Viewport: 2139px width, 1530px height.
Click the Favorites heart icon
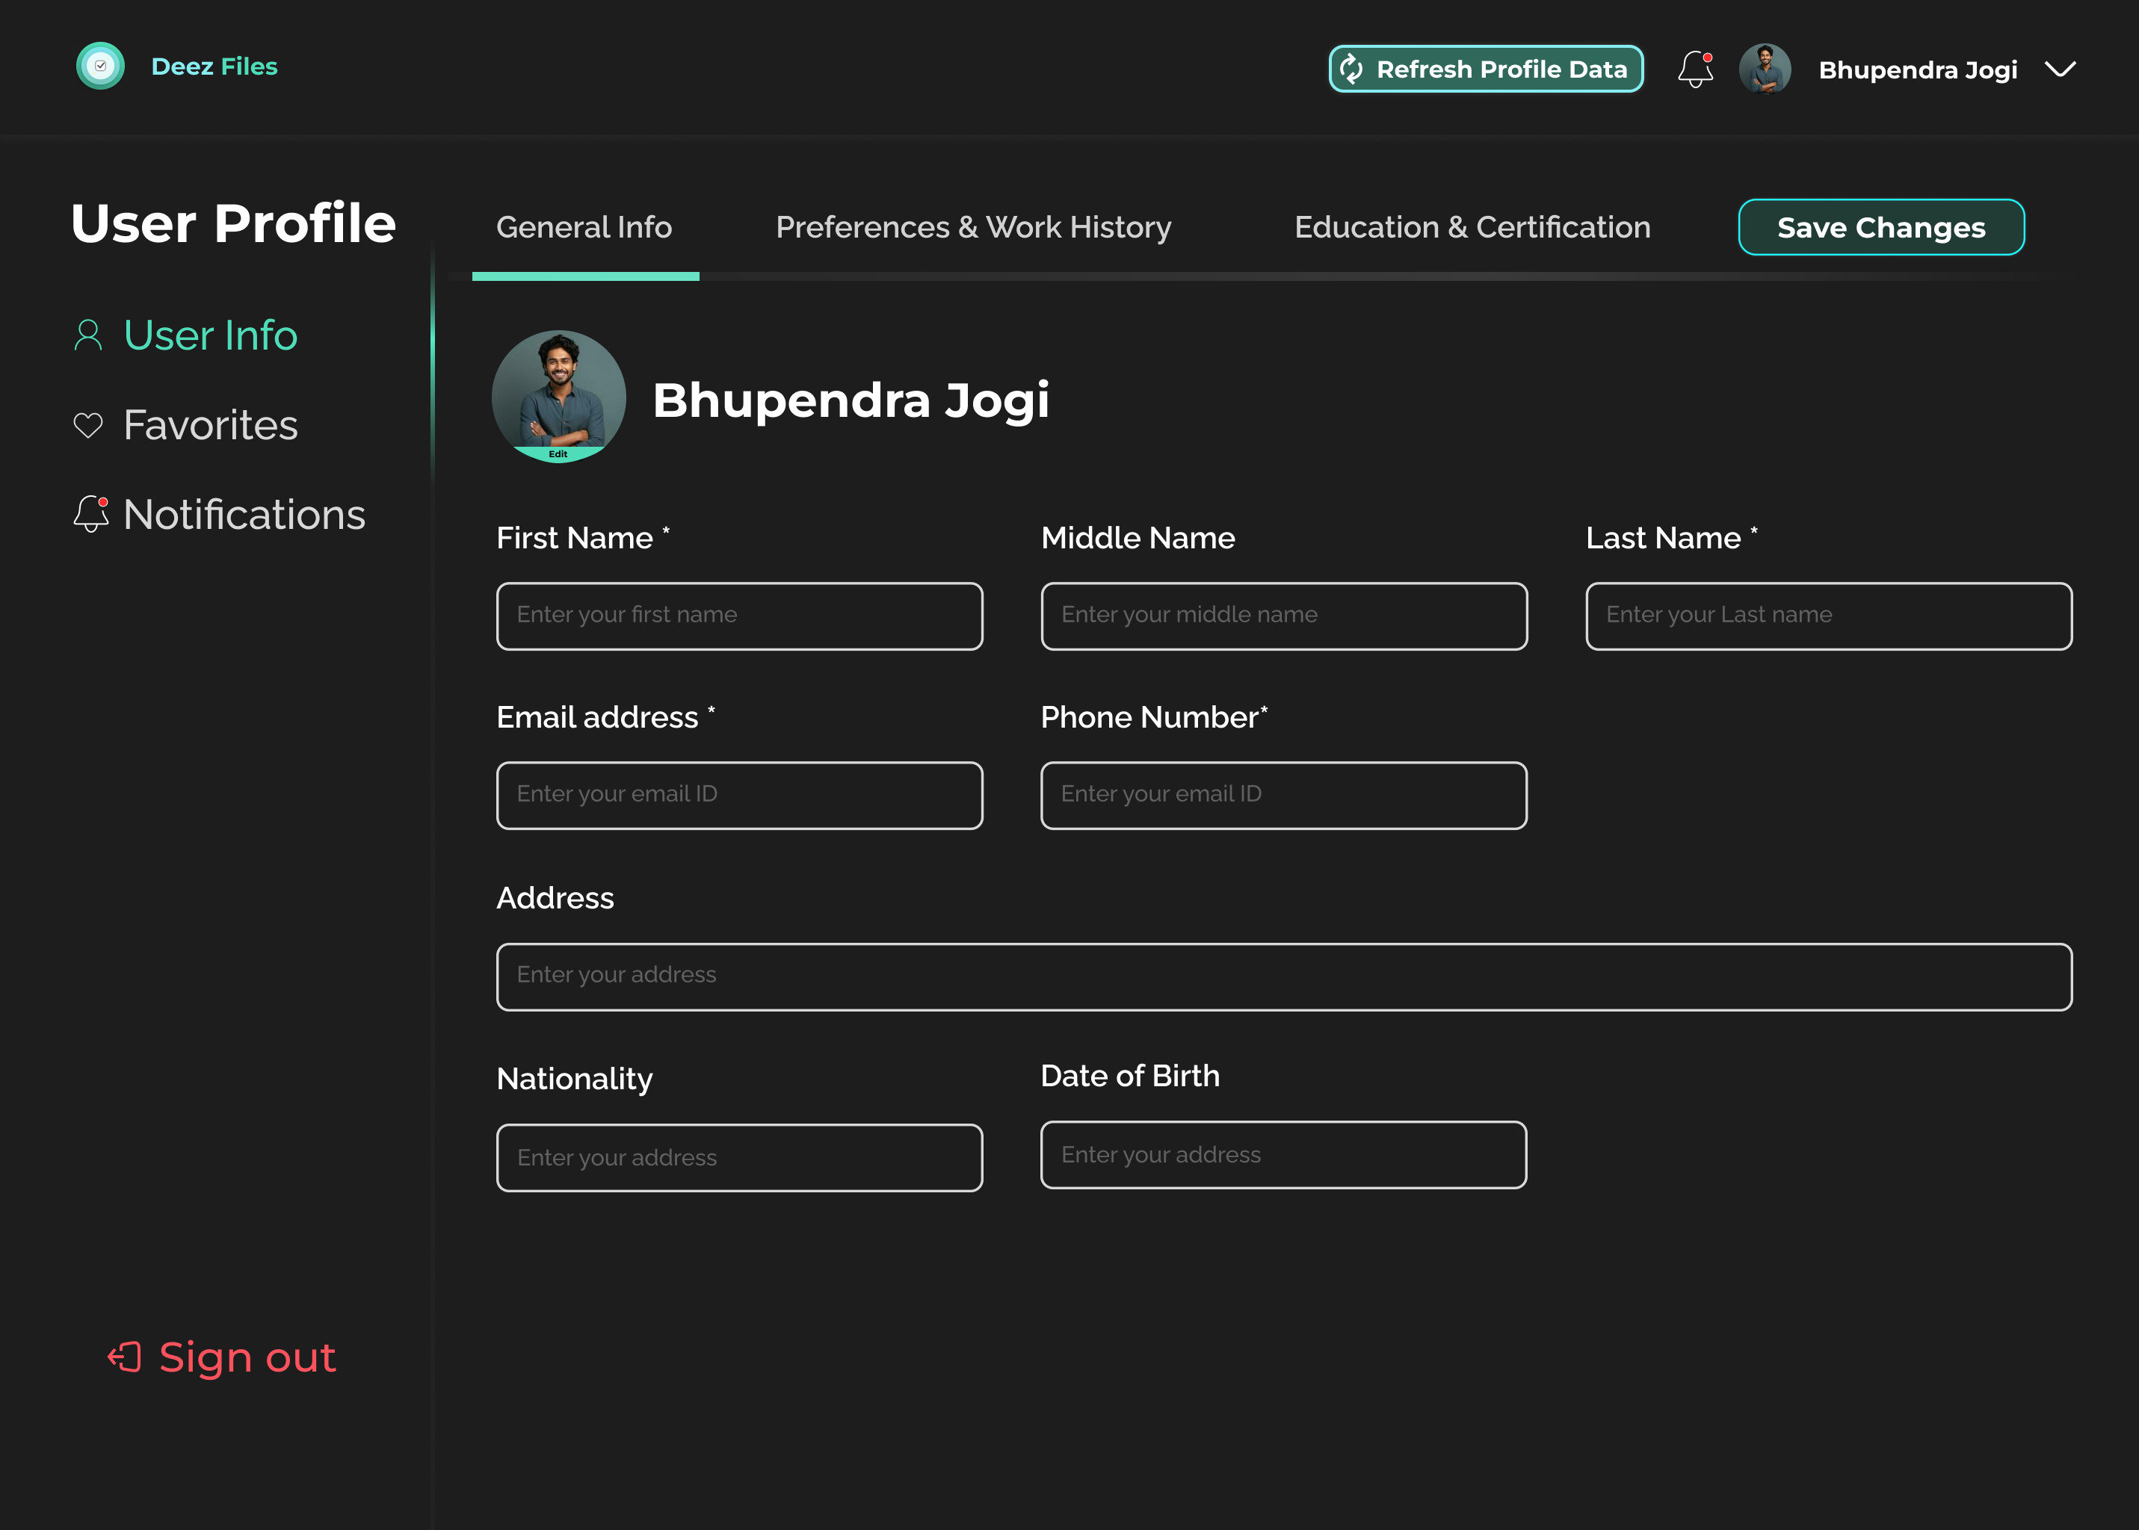click(87, 425)
